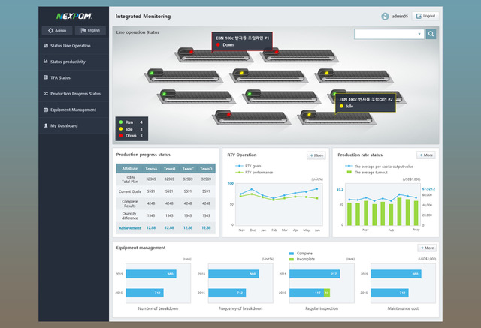Click the English language button
481x328 pixels.
coord(91,30)
